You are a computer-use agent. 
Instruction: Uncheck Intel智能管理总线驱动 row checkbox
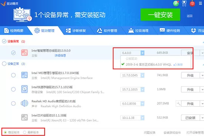tap(13, 53)
